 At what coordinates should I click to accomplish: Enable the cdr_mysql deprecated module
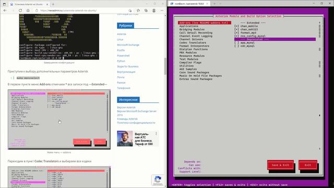pos(236,46)
